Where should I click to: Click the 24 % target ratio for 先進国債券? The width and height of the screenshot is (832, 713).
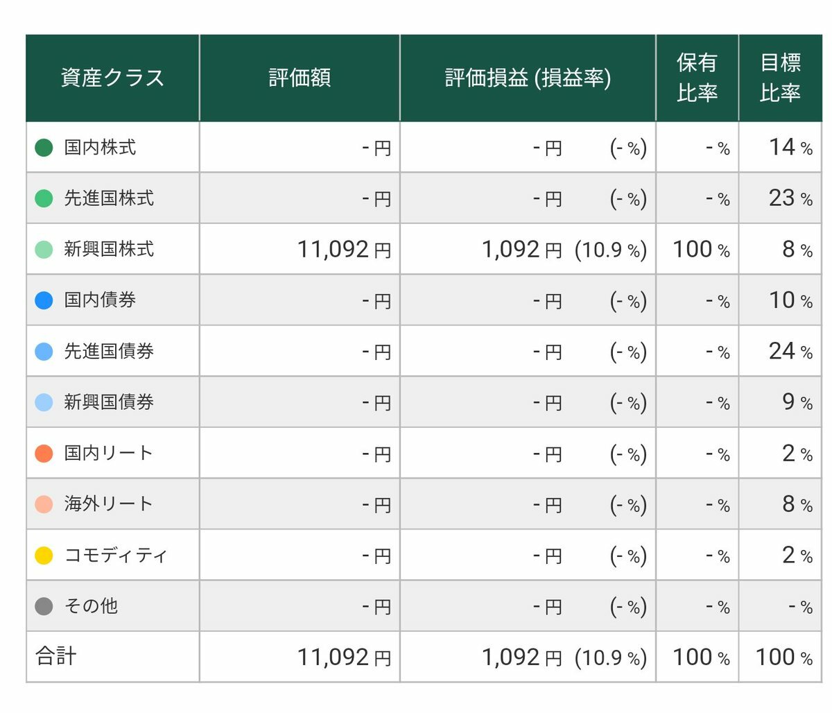point(790,351)
